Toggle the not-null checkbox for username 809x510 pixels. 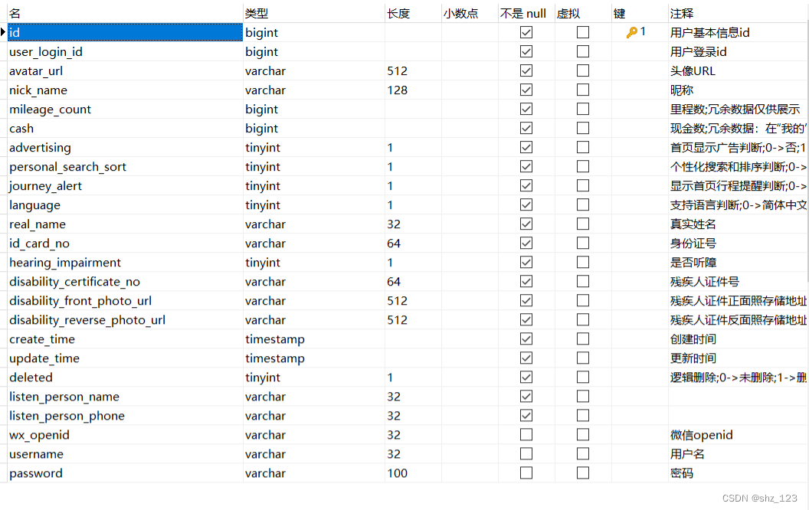tap(526, 454)
